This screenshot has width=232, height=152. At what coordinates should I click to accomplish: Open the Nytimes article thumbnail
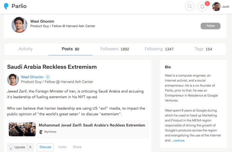tap(23, 129)
